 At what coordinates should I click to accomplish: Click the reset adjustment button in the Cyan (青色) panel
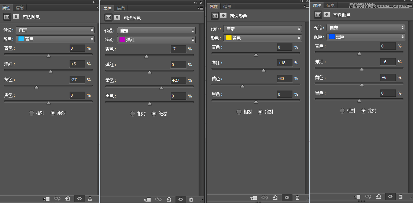(68, 199)
